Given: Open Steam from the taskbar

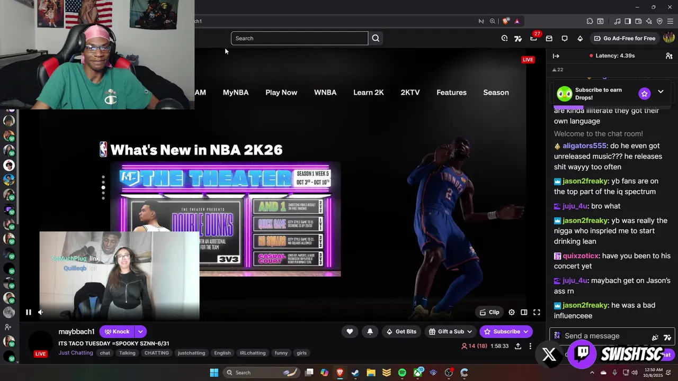Looking at the screenshot, I should pyautogui.click(x=355, y=373).
